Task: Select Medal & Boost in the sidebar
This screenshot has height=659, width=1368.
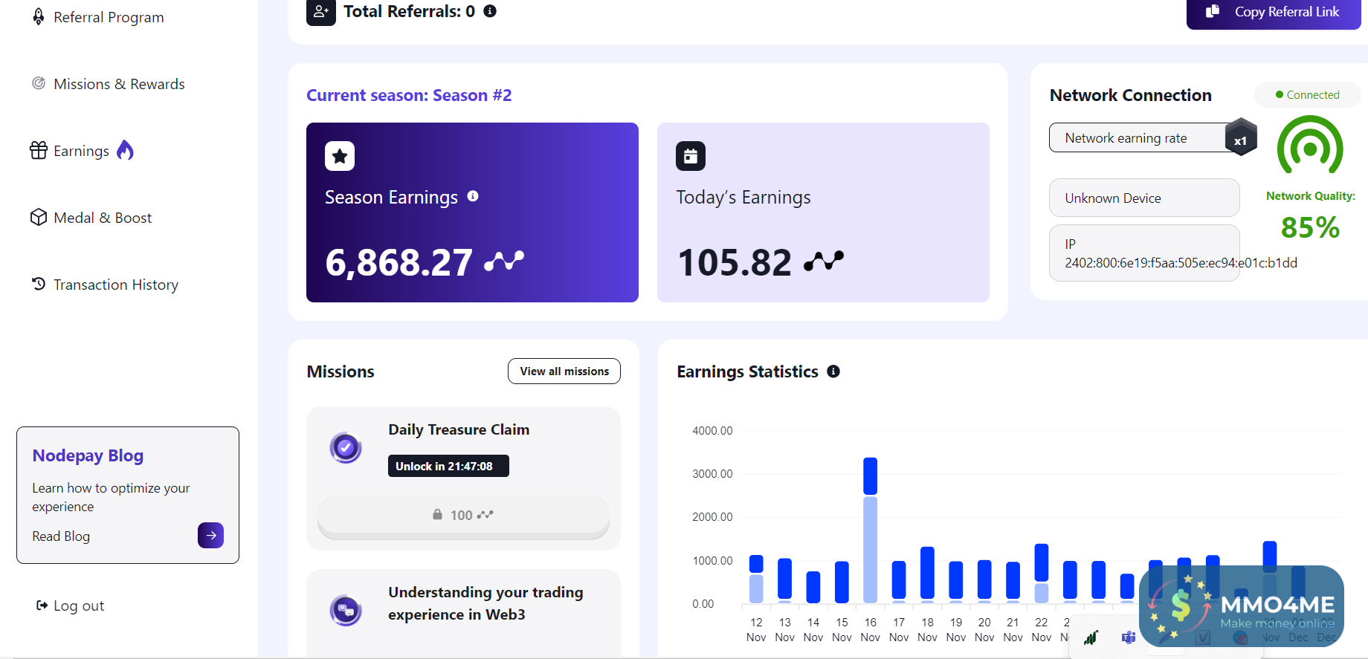Action: tap(91, 218)
